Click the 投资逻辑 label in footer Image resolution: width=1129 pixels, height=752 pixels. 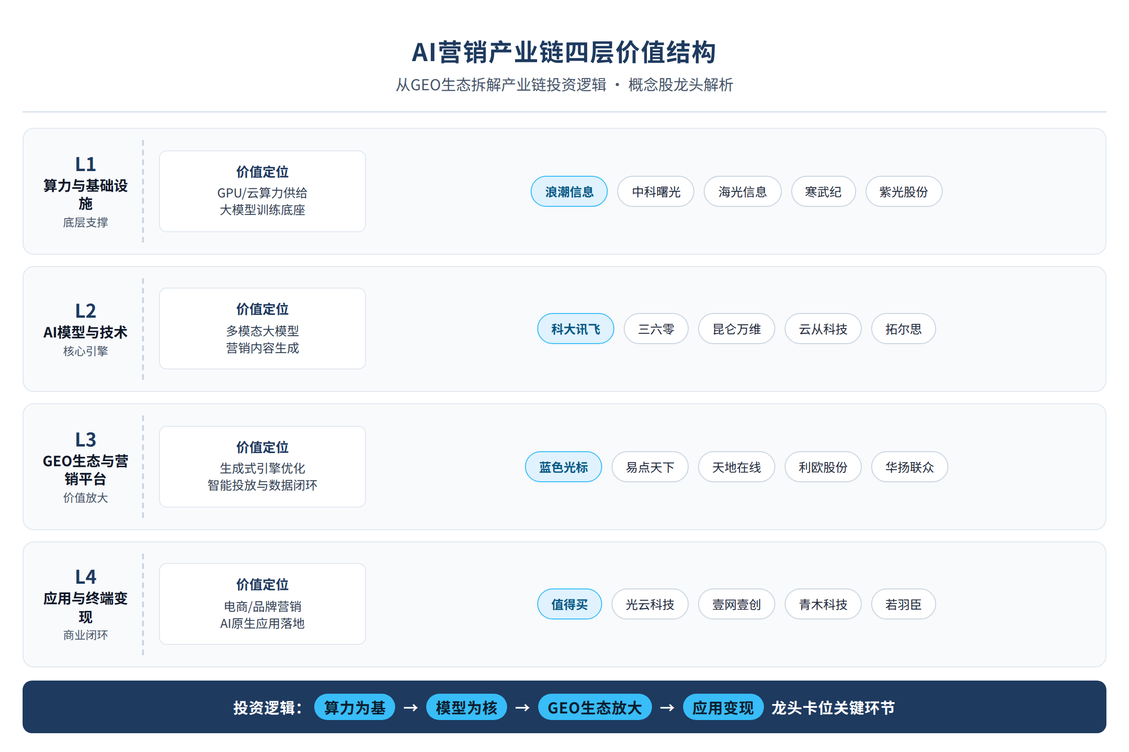(267, 707)
